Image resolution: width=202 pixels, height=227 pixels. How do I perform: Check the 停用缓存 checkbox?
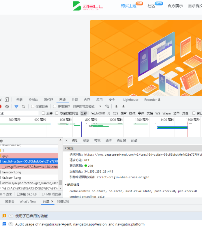point(55,106)
